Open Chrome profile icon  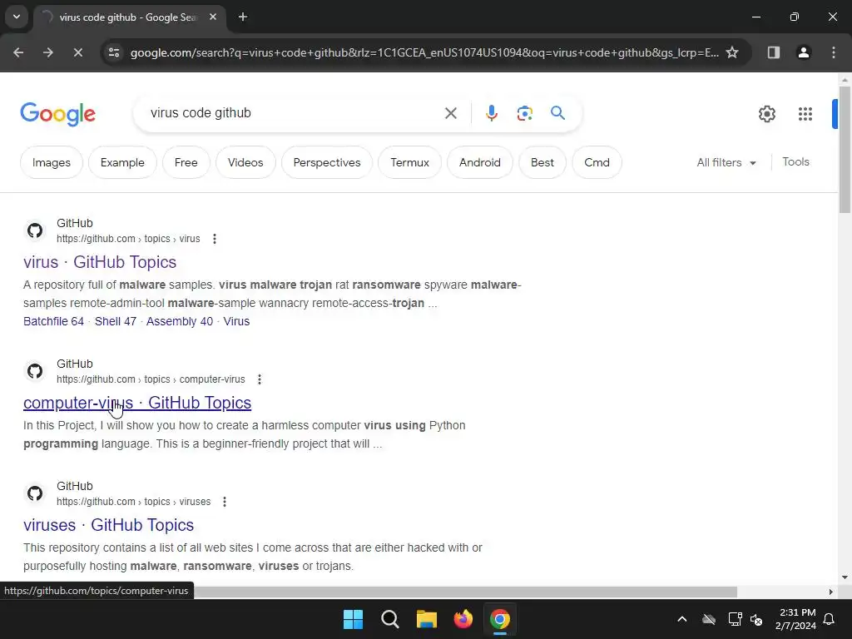pos(804,52)
